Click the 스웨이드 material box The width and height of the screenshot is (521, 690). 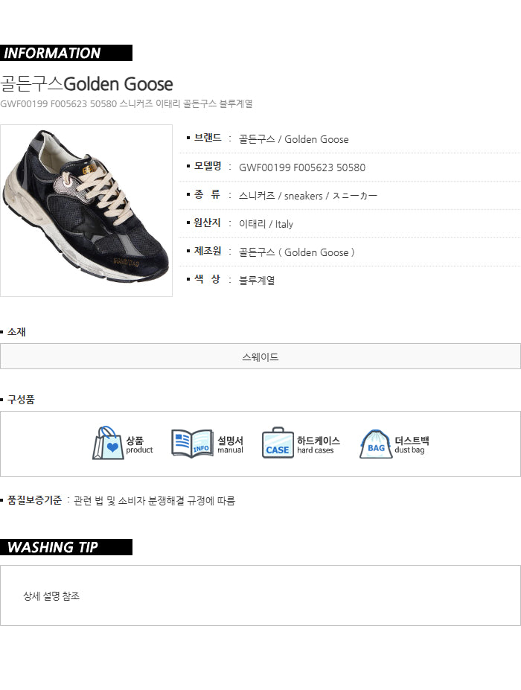click(260, 357)
